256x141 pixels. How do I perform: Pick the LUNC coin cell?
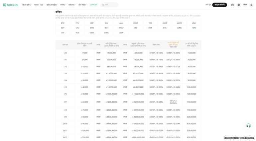click(x=179, y=28)
